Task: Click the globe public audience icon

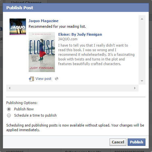Action: [57, 79]
